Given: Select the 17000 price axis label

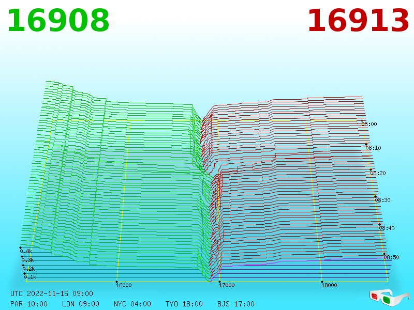Looking at the screenshot, I should [227, 285].
